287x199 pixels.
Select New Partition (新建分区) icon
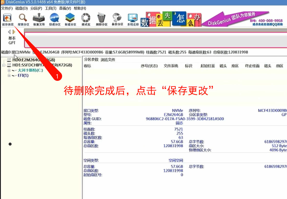(70, 19)
